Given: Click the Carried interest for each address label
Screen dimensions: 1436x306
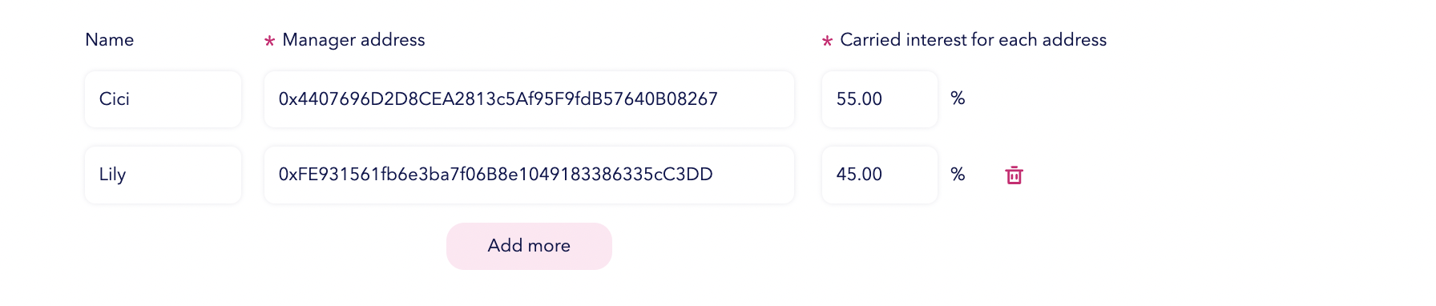Looking at the screenshot, I should click(x=973, y=40).
